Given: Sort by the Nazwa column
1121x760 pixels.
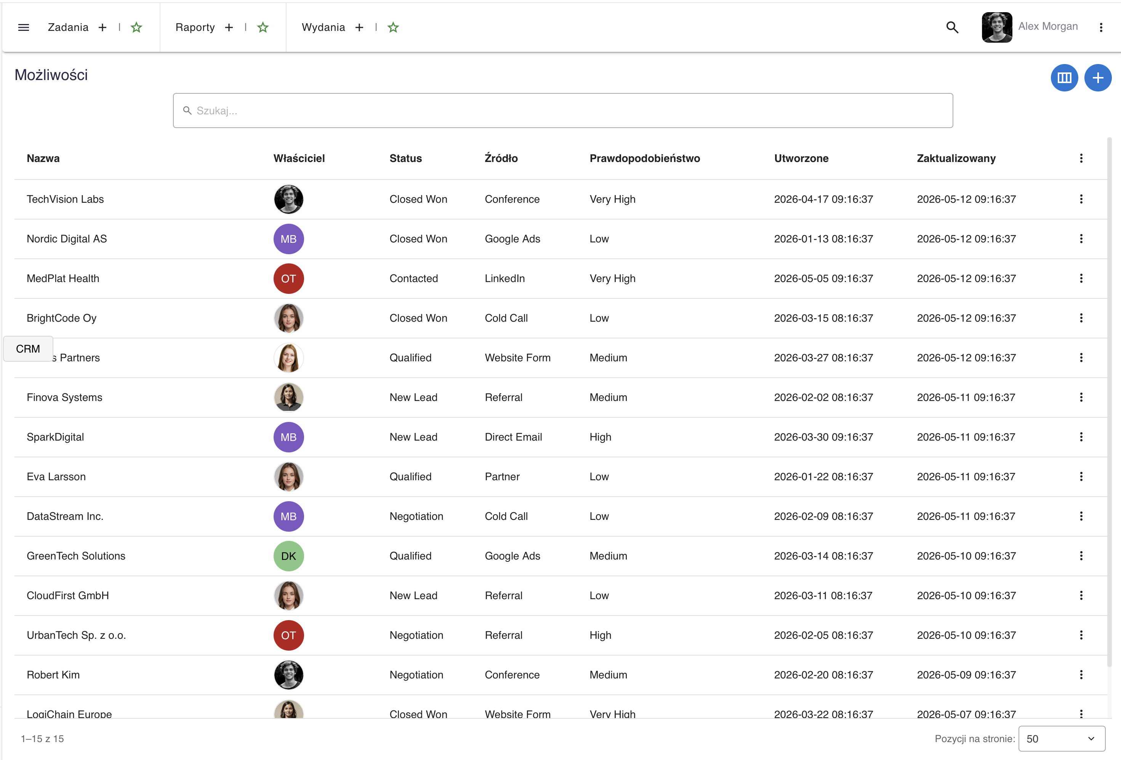Looking at the screenshot, I should pos(43,158).
